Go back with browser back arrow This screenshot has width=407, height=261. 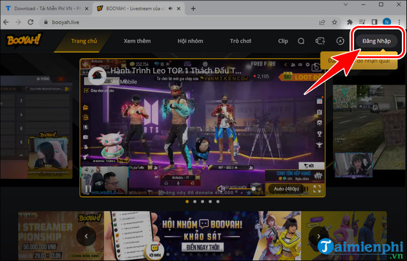[x=6, y=23]
